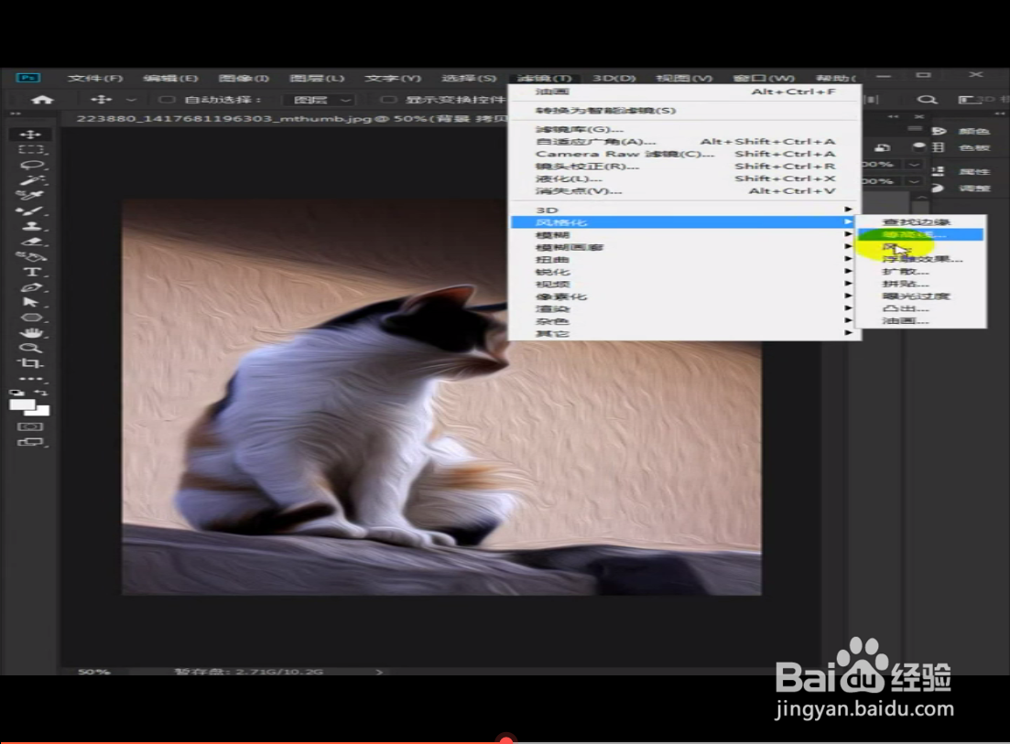Open the 调整 (Adjustments) panel
Screen dimensions: 1010x744
963,188
